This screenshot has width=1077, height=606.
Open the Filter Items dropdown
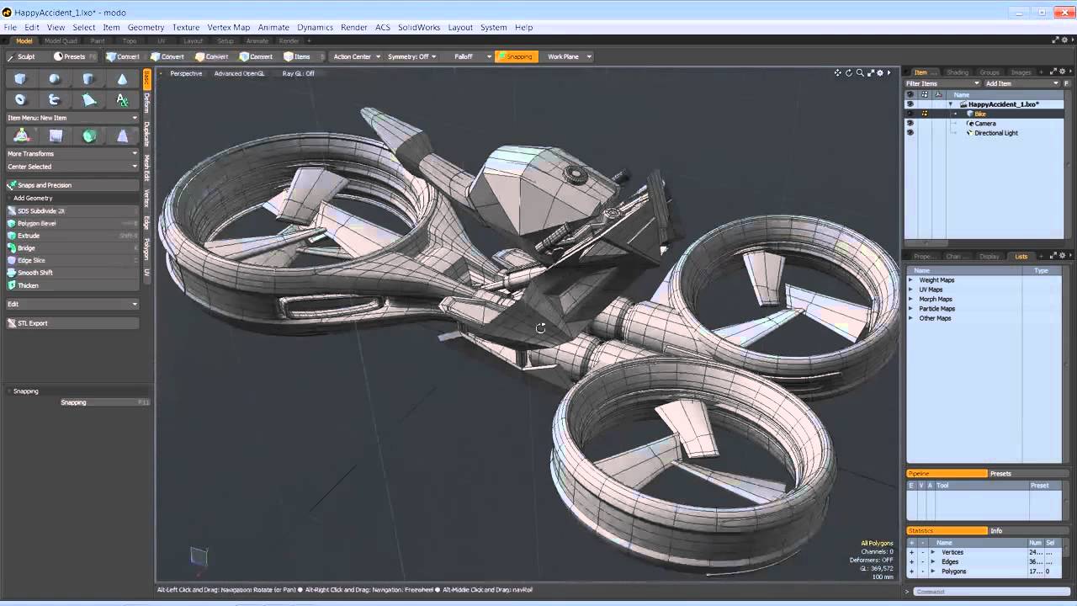[x=942, y=83]
